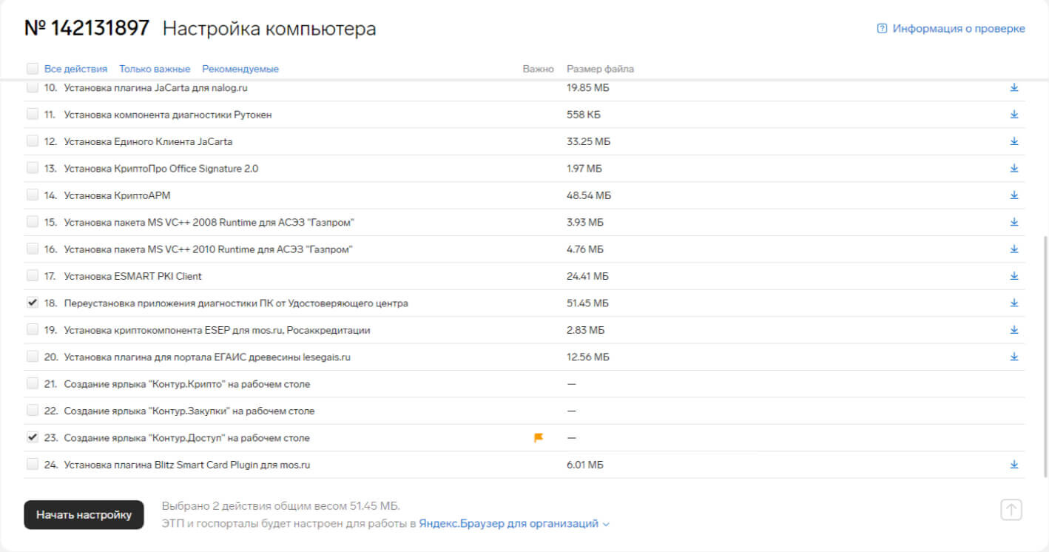Click the 558 КБ file size value
This screenshot has height=552, width=1049.
(584, 115)
